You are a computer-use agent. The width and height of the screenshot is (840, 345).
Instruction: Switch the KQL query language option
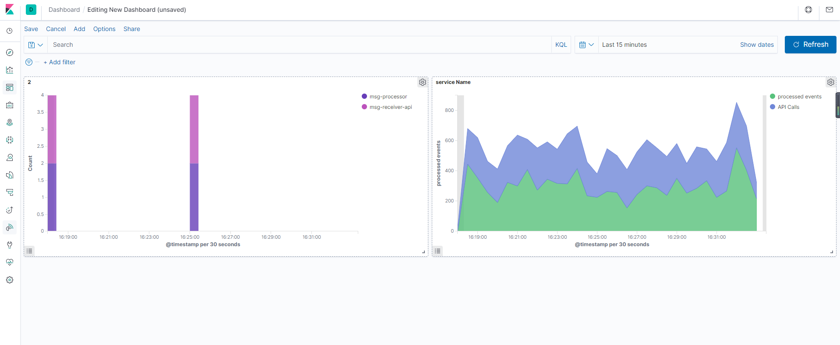click(561, 45)
